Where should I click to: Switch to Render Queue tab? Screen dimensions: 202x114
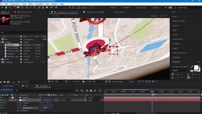click(9, 86)
